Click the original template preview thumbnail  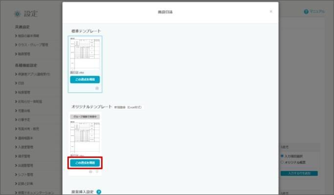85,137
